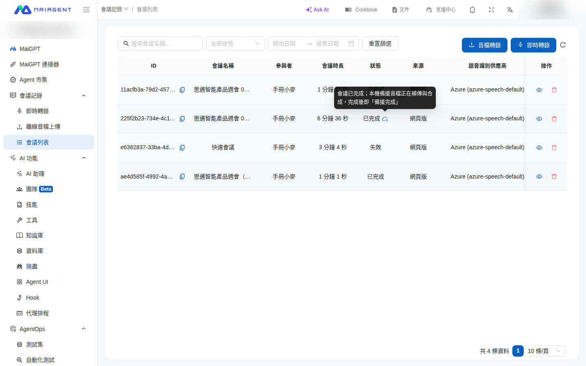Click the 即時轉錄 microphone button
586x366 pixels.
[534, 45]
